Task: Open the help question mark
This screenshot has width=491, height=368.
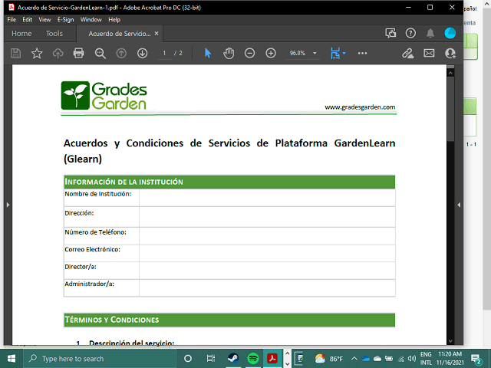Action: click(x=410, y=33)
